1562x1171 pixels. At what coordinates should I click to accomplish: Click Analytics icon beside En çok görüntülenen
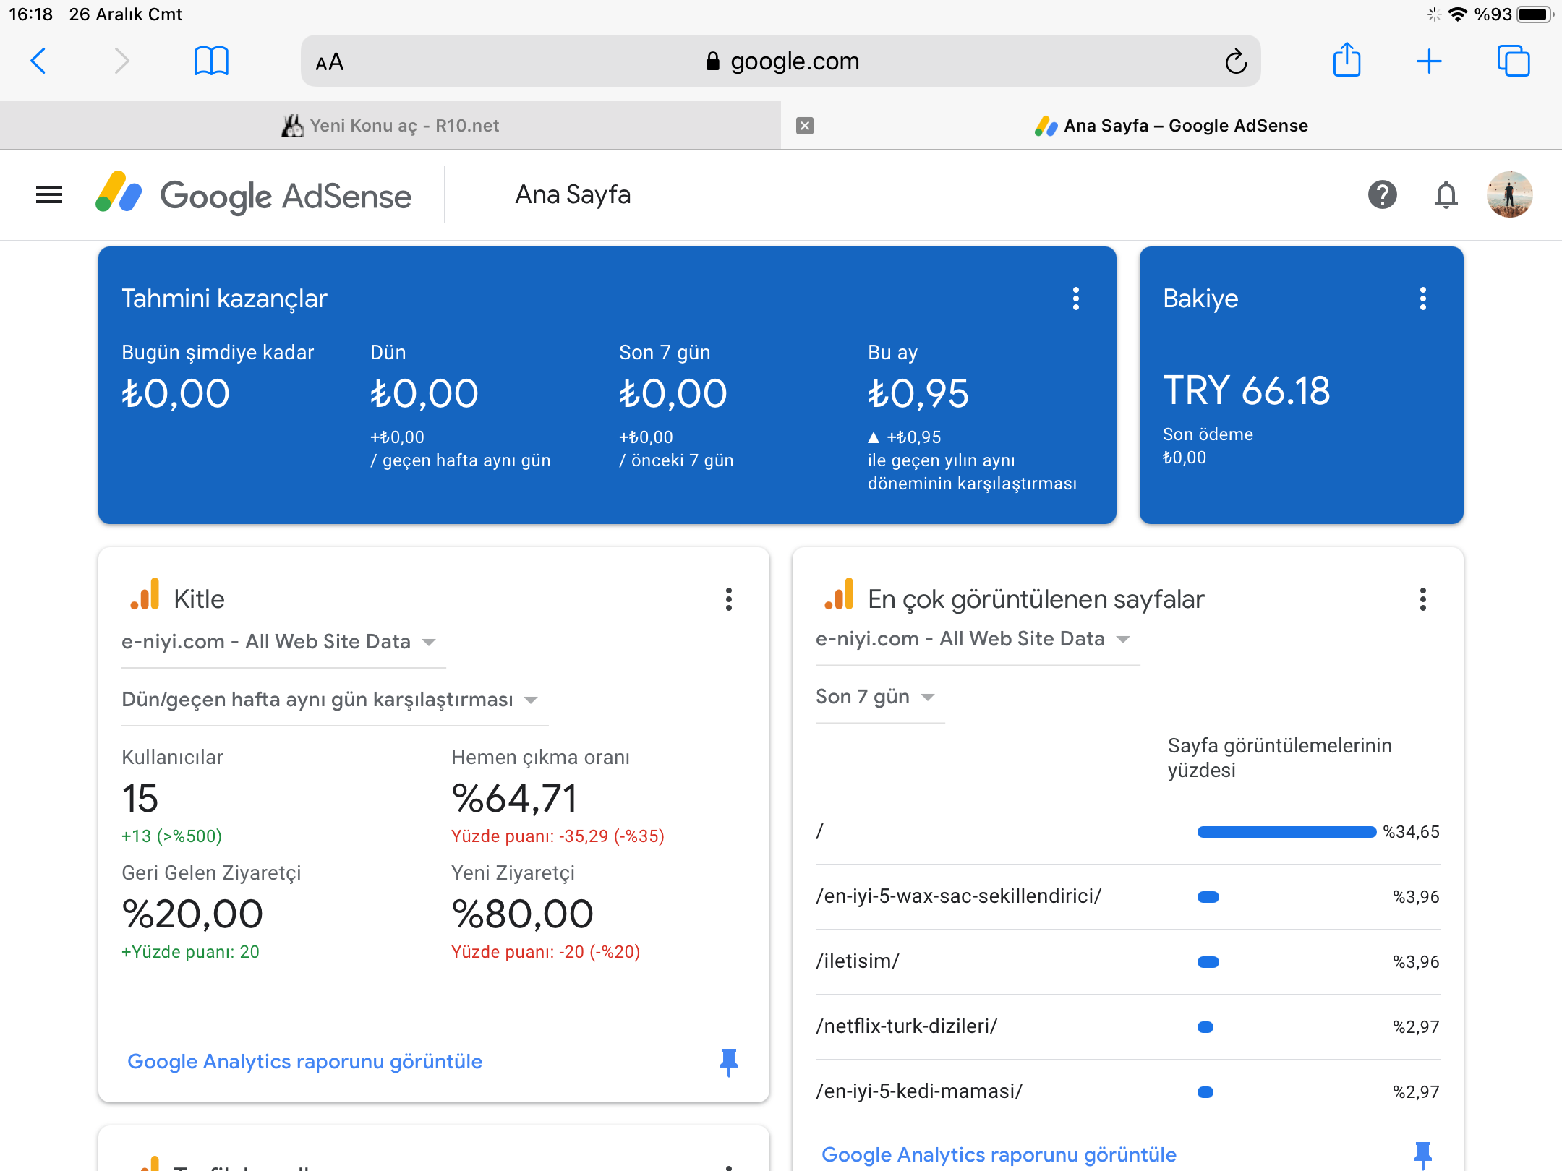[839, 594]
